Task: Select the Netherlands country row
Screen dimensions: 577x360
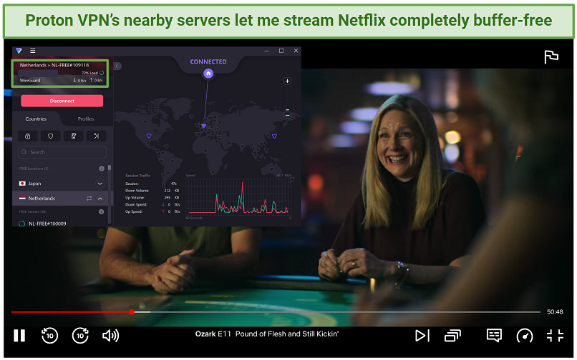Action: click(x=60, y=199)
